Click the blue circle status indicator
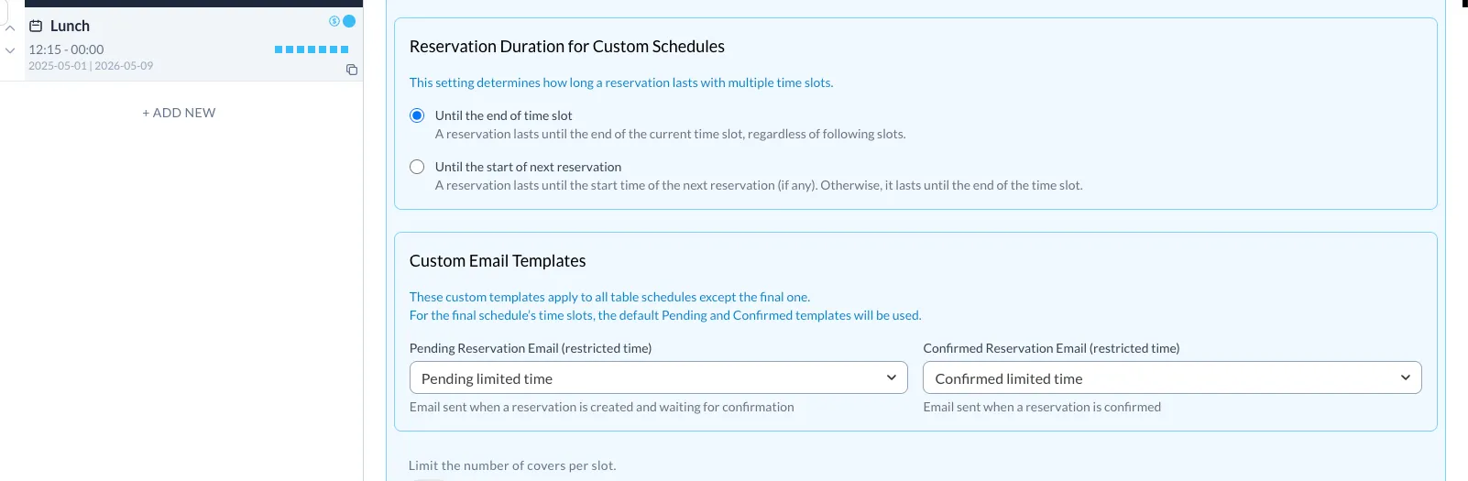Screen dimensions: 1468x481 (349, 21)
